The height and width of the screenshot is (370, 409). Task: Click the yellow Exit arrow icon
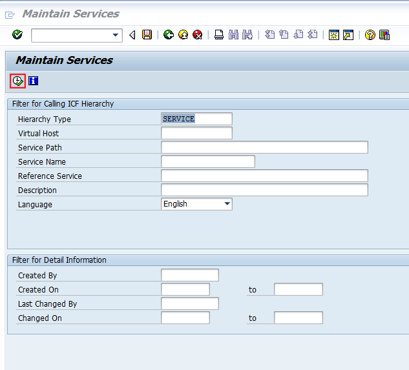[183, 35]
